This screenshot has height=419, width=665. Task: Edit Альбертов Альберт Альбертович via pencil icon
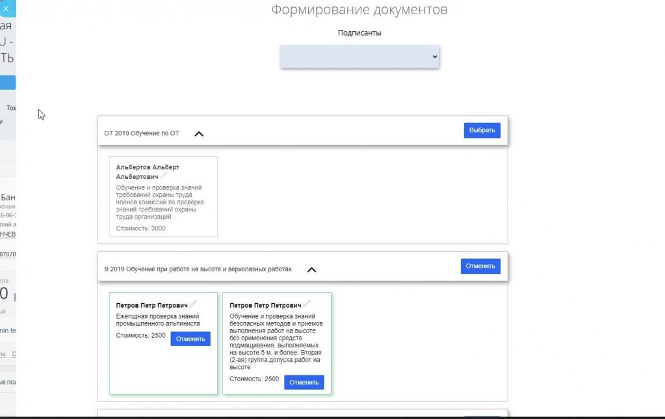(164, 176)
